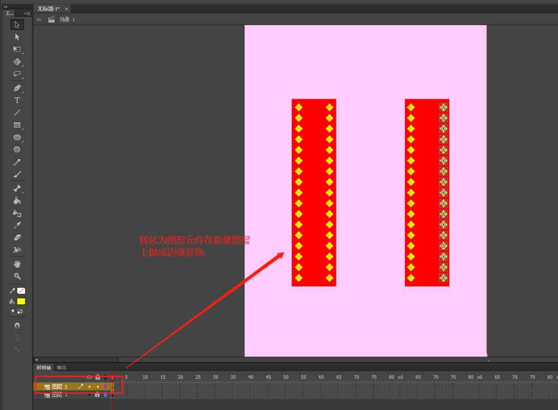This screenshot has height=410, width=558.
Task: Click the 场景 1 scene link
Action: [66, 20]
